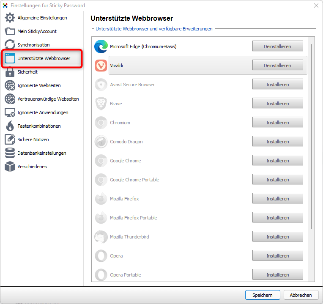
Task: Click the Brave lion icon
Action: 101,104
